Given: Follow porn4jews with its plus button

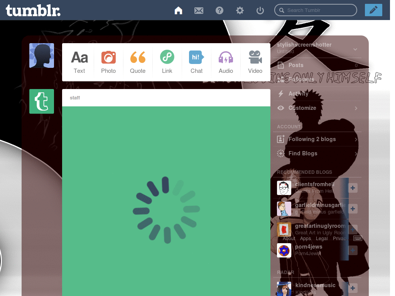Looking at the screenshot, I should (353, 251).
